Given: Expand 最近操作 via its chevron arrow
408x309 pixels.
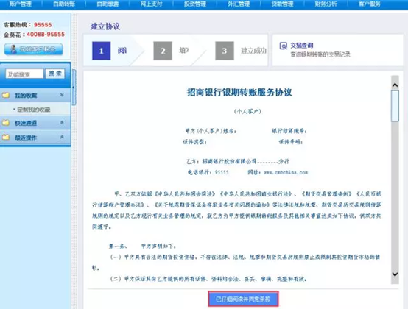Looking at the screenshot, I should pos(62,137).
